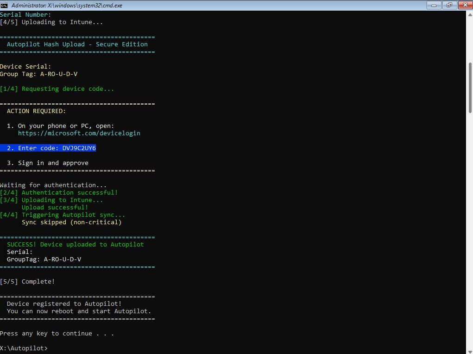Click the 'Autopilot Hash Upload - Secure Edition' heading
Screen dimensions: 473x354
coord(77,44)
